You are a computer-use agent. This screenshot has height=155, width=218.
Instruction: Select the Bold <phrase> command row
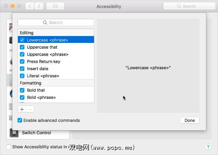[41, 97]
